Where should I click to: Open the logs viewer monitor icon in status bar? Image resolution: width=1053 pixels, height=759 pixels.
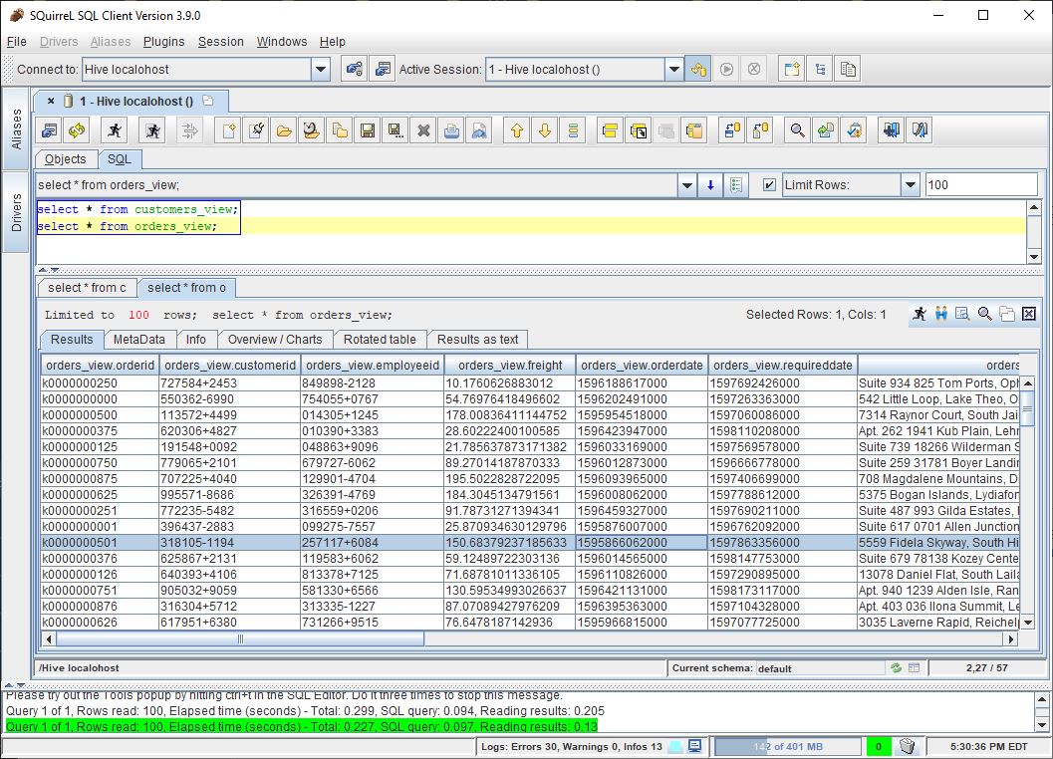pos(695,746)
